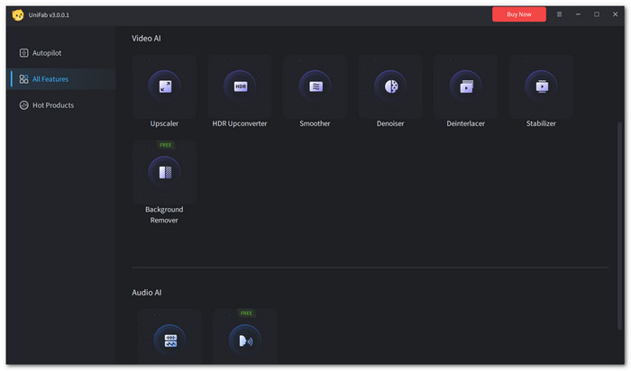Maximize the UniFab window
Viewport: 631px width, 371px height.
(x=597, y=14)
